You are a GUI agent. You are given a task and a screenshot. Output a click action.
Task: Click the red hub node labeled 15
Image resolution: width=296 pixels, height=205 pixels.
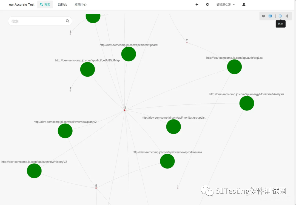click(125, 110)
